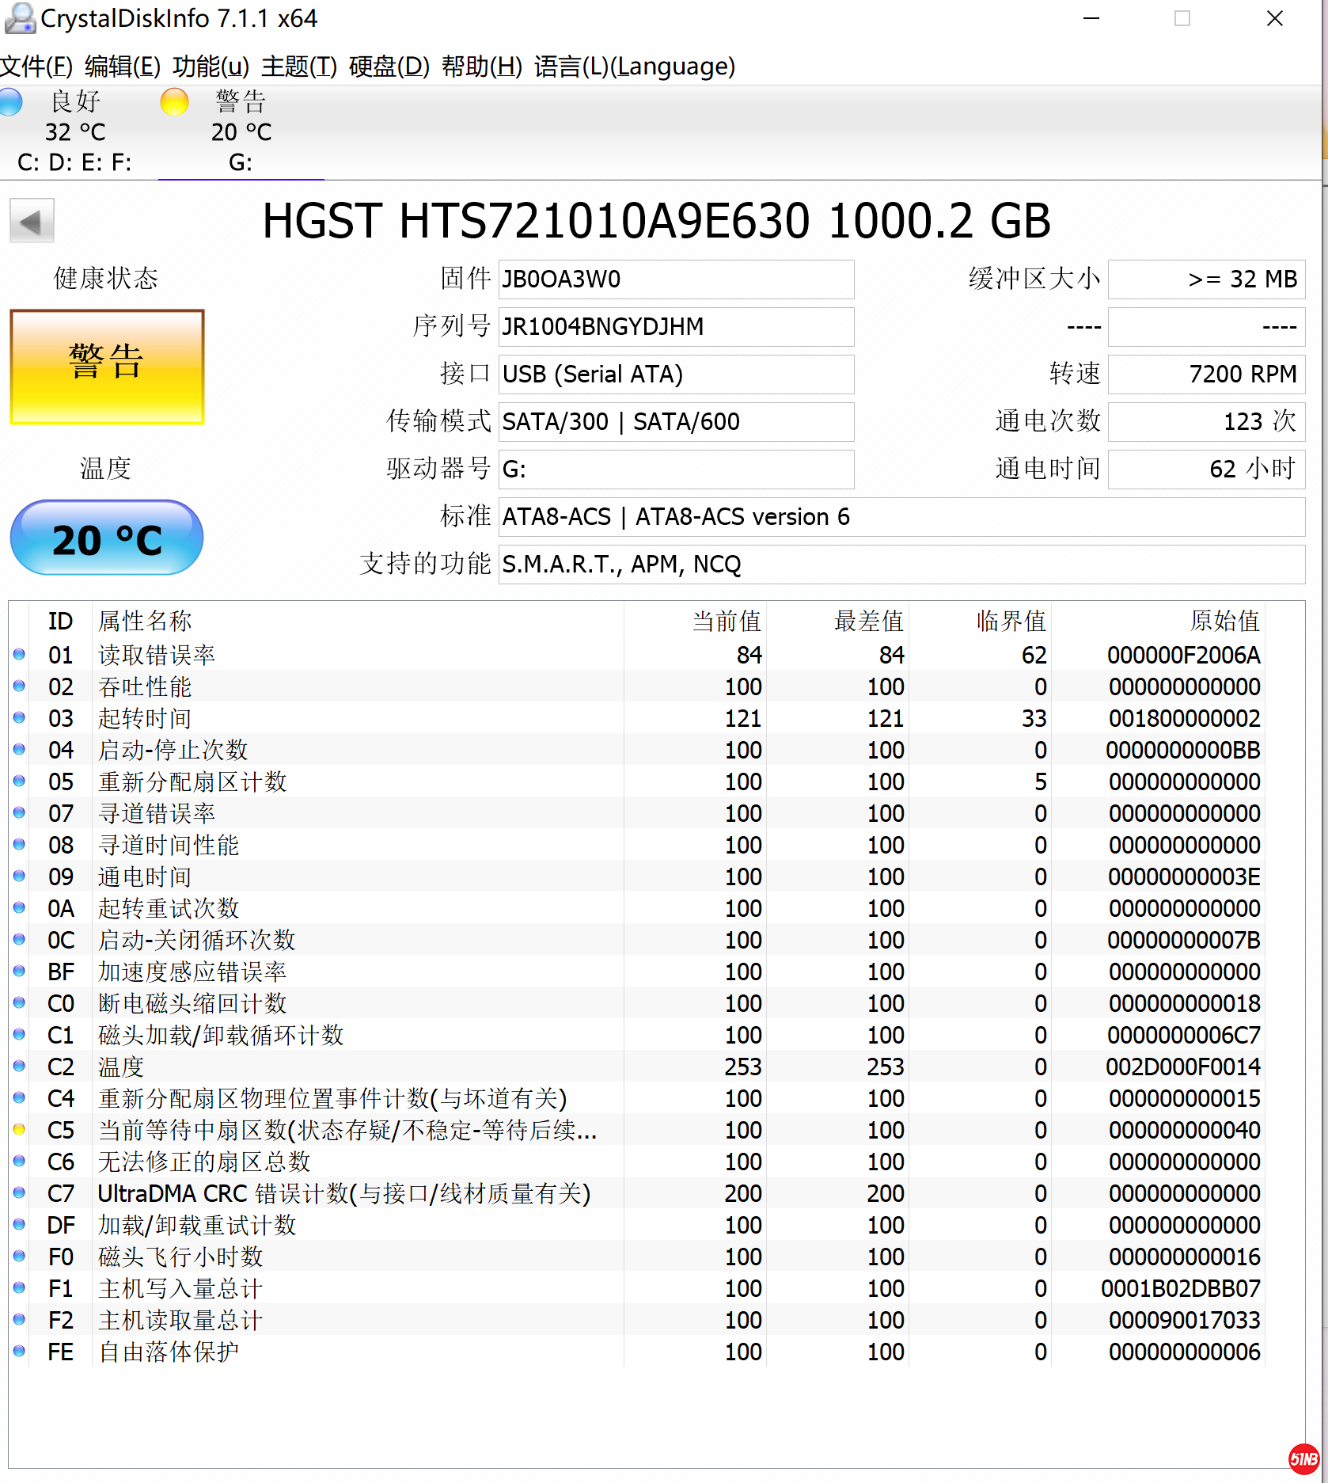The image size is (1328, 1483).
Task: Click the yellow status dot for attribute C5
Action: [x=20, y=1130]
